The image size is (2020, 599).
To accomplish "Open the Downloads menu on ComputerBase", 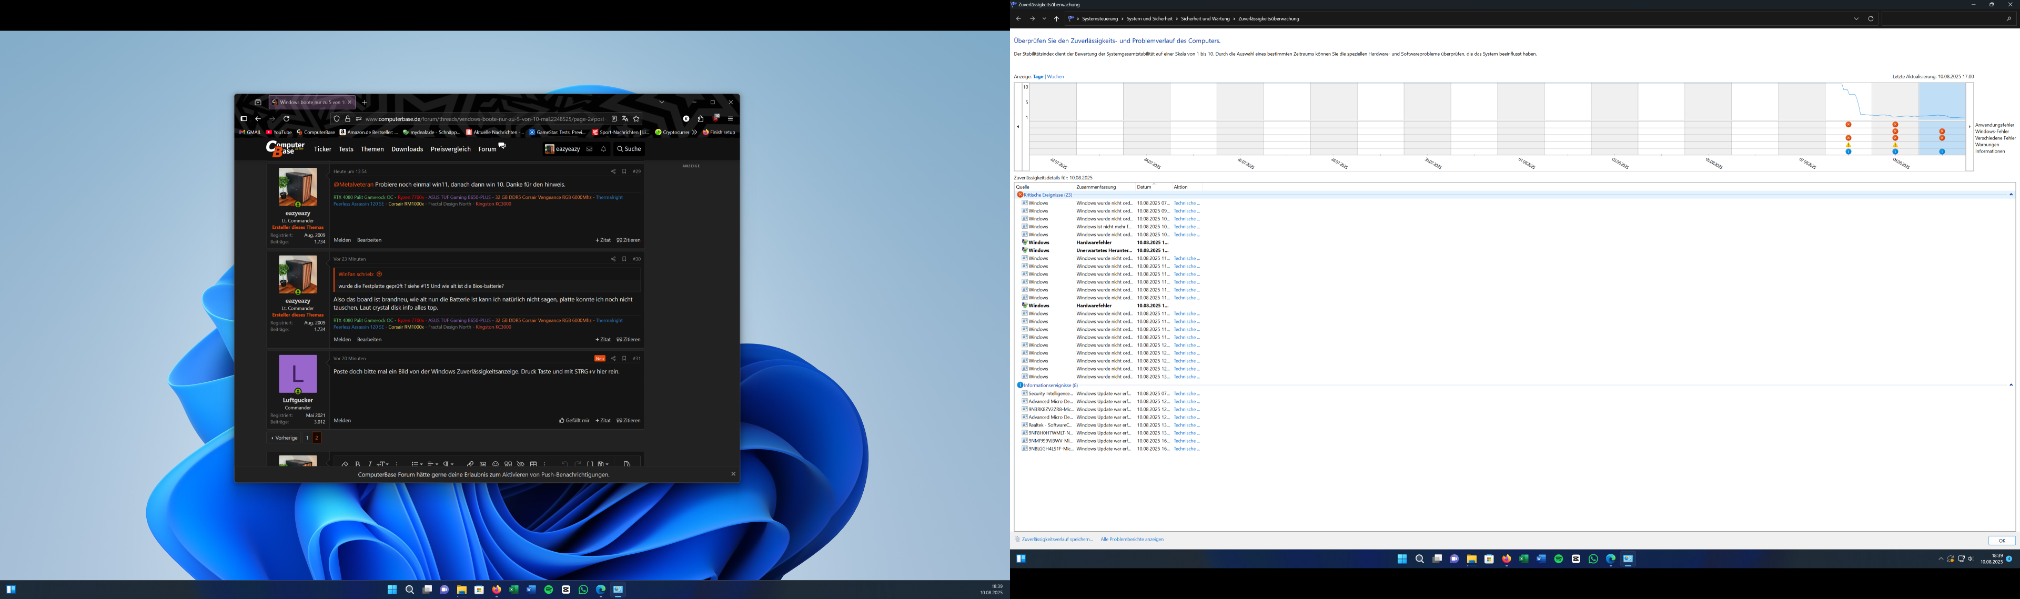I will 407,149.
